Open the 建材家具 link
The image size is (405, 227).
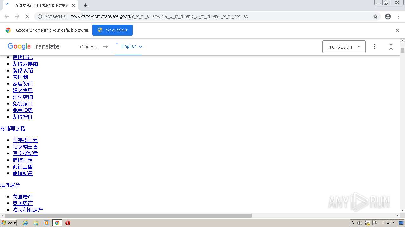click(x=23, y=90)
